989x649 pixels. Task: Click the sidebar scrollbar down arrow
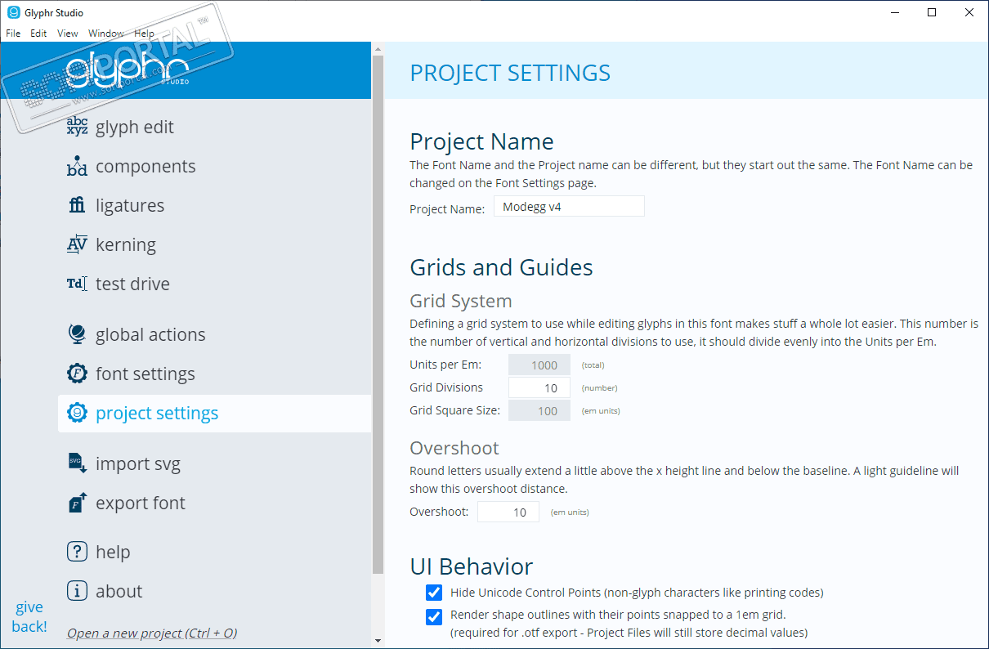tap(378, 640)
